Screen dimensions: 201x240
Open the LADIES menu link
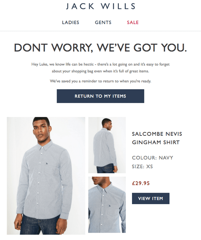tap(71, 22)
